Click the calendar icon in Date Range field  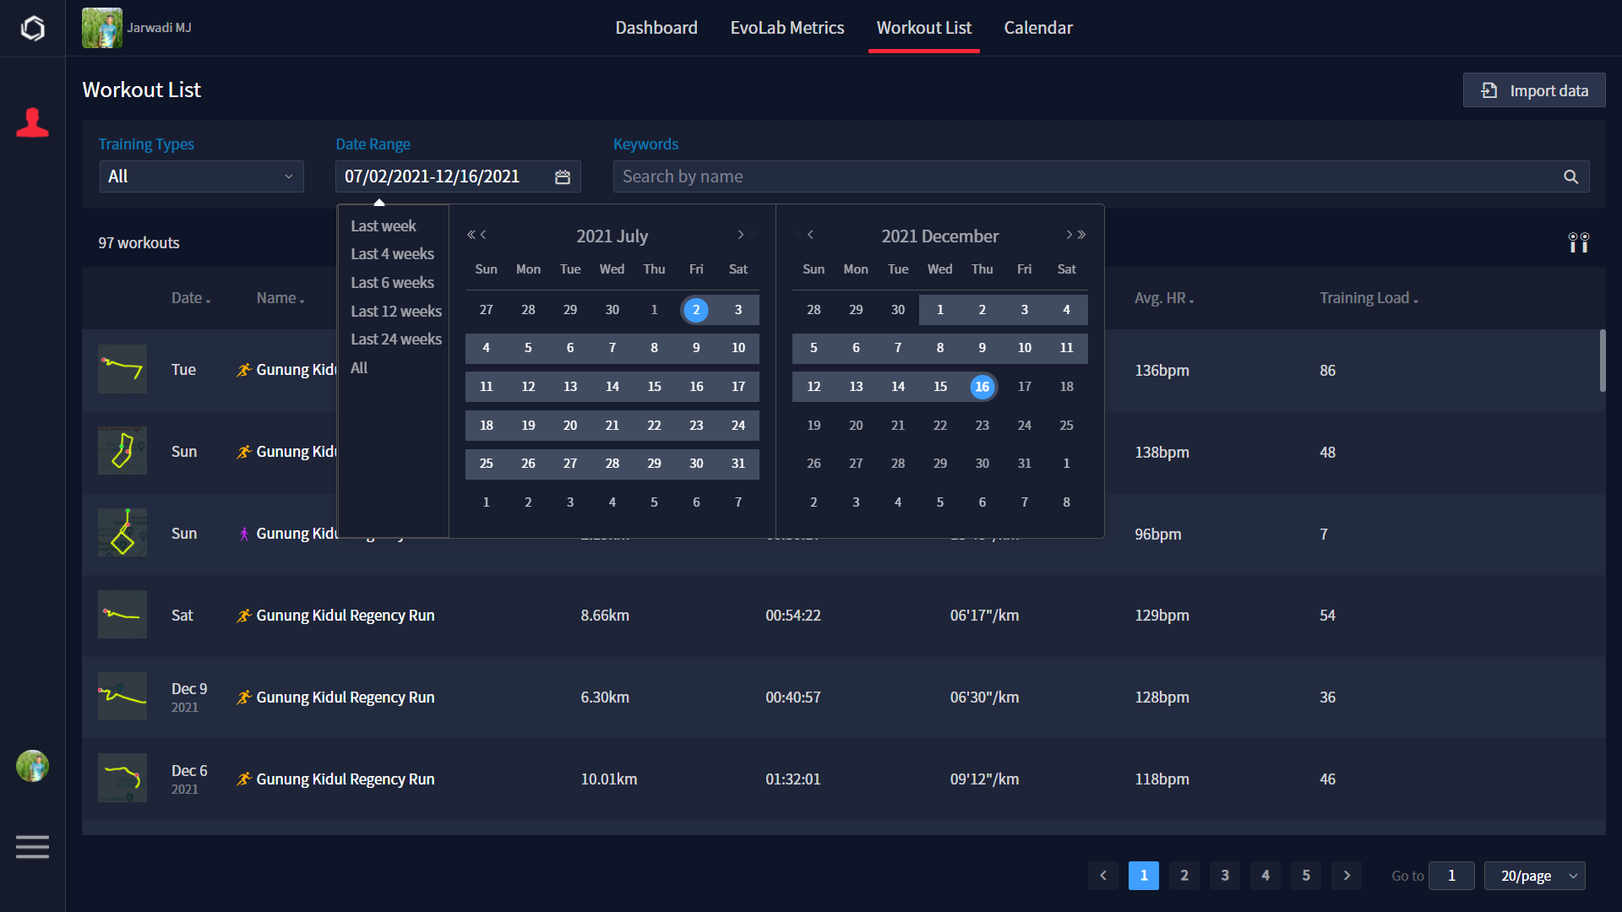click(563, 177)
